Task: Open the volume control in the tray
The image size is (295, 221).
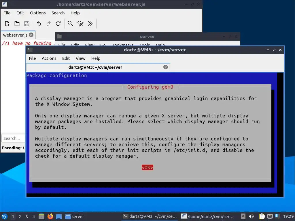Action: 251,216
